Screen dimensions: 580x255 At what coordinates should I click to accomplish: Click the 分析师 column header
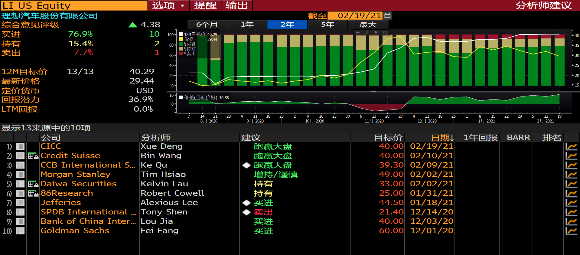(x=156, y=138)
